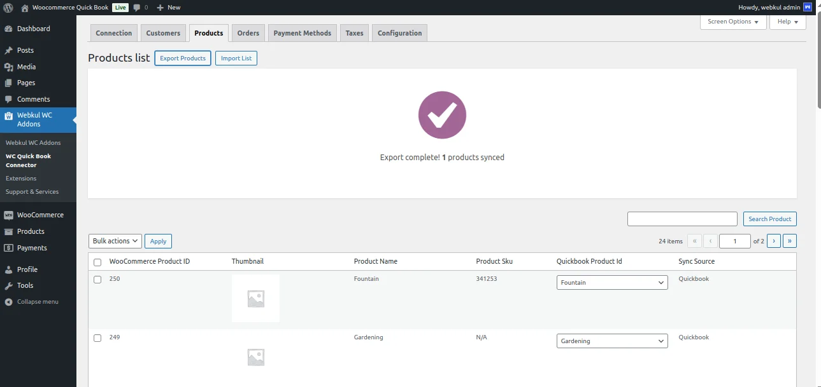
Task: Click the Search Product button
Action: [769, 219]
